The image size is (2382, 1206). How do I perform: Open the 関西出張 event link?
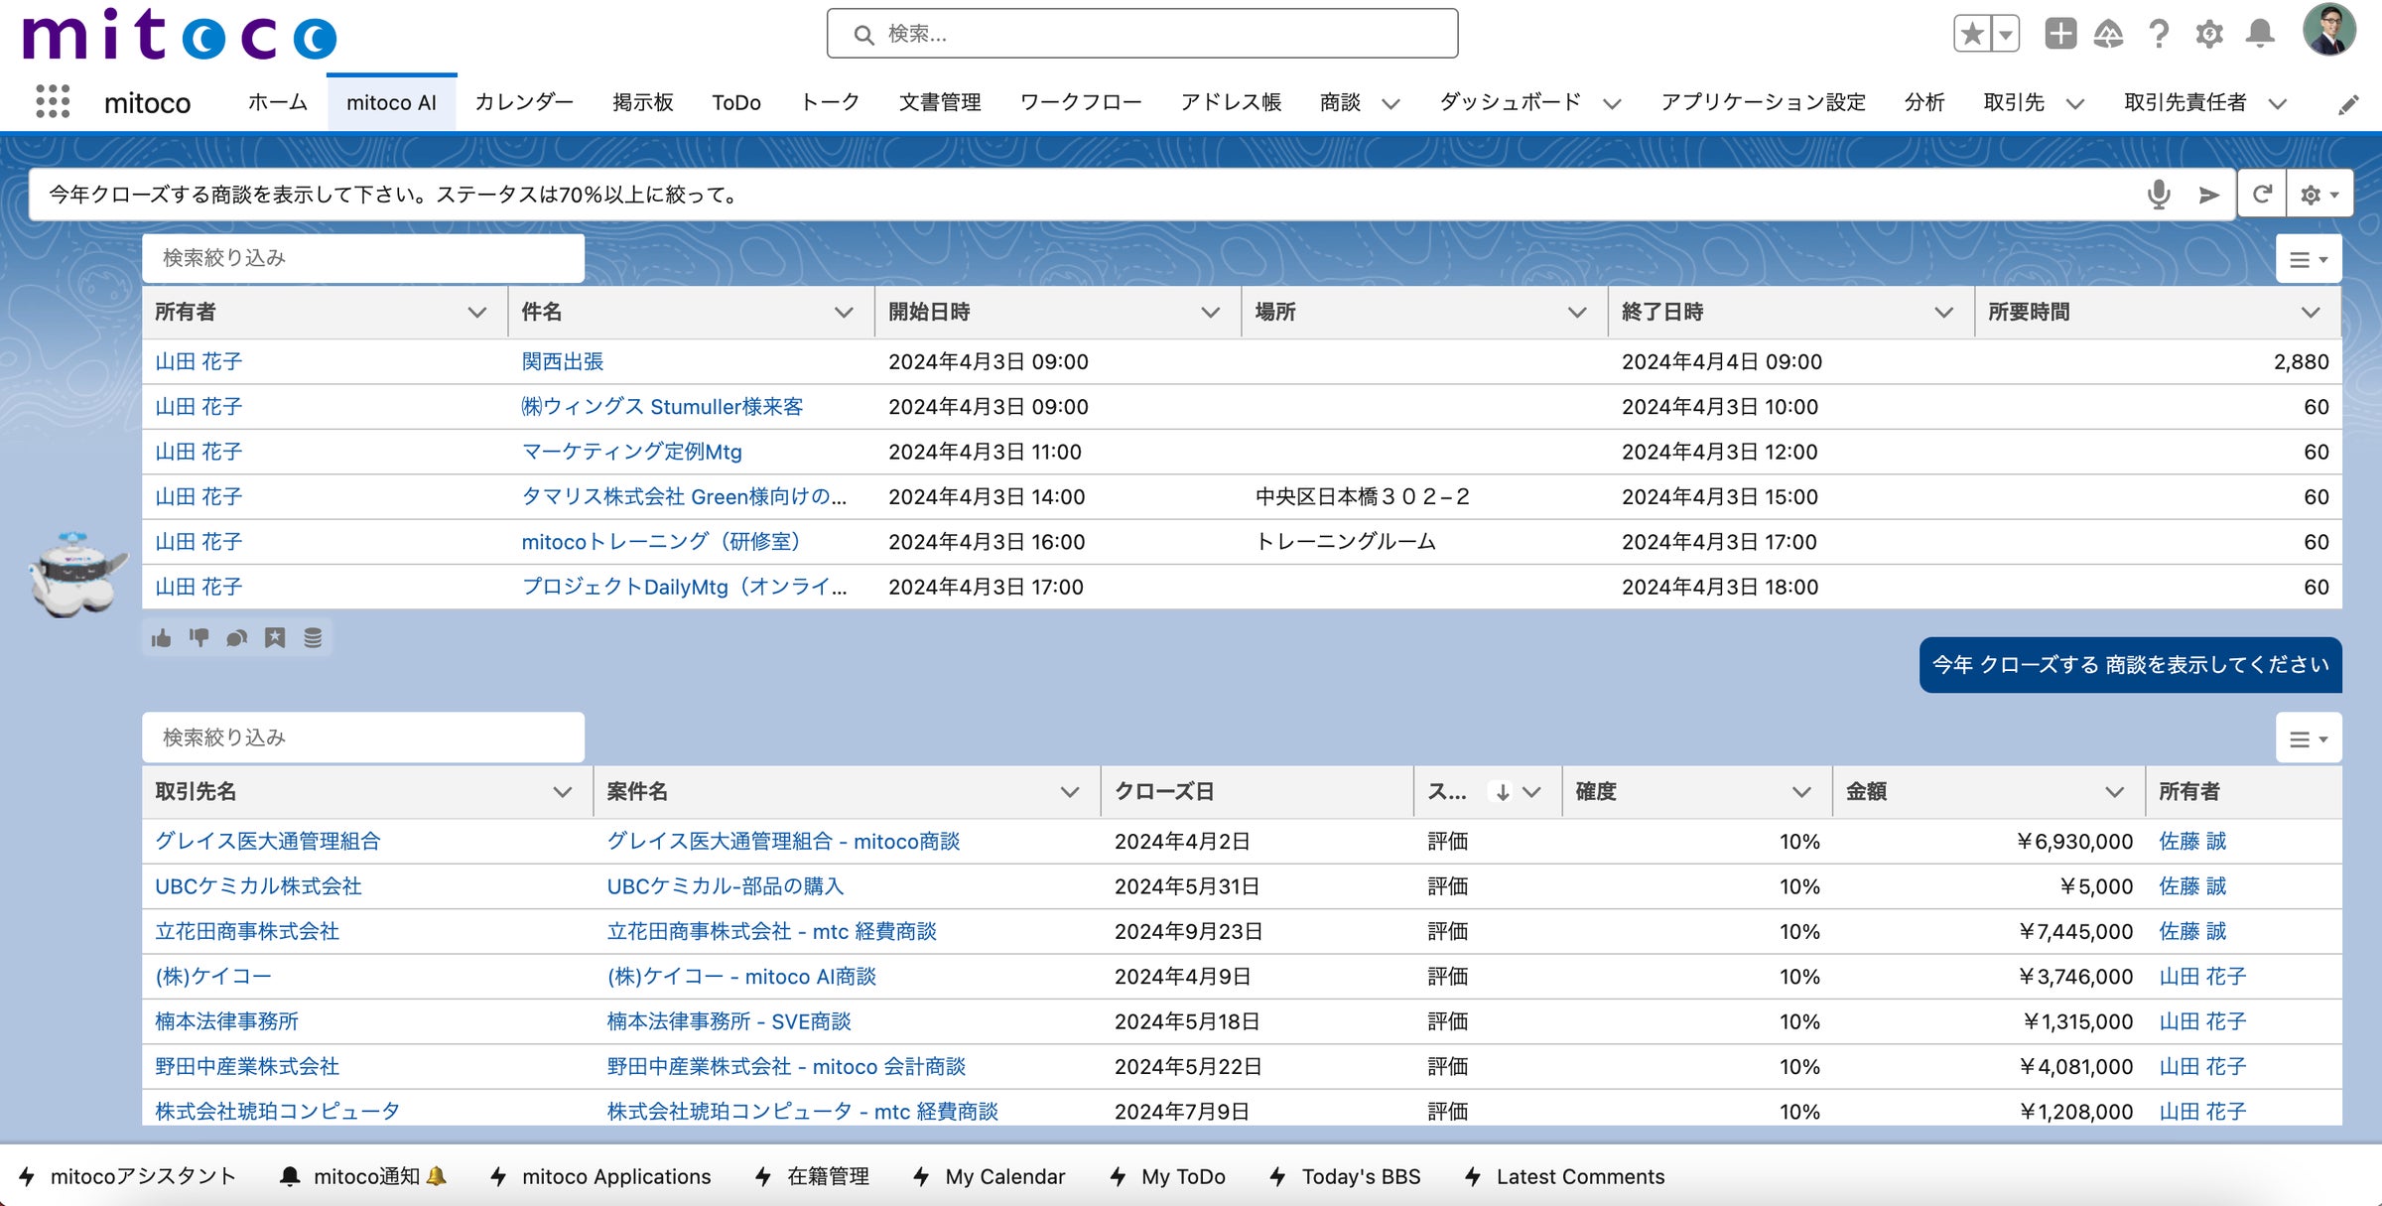pos(563,361)
